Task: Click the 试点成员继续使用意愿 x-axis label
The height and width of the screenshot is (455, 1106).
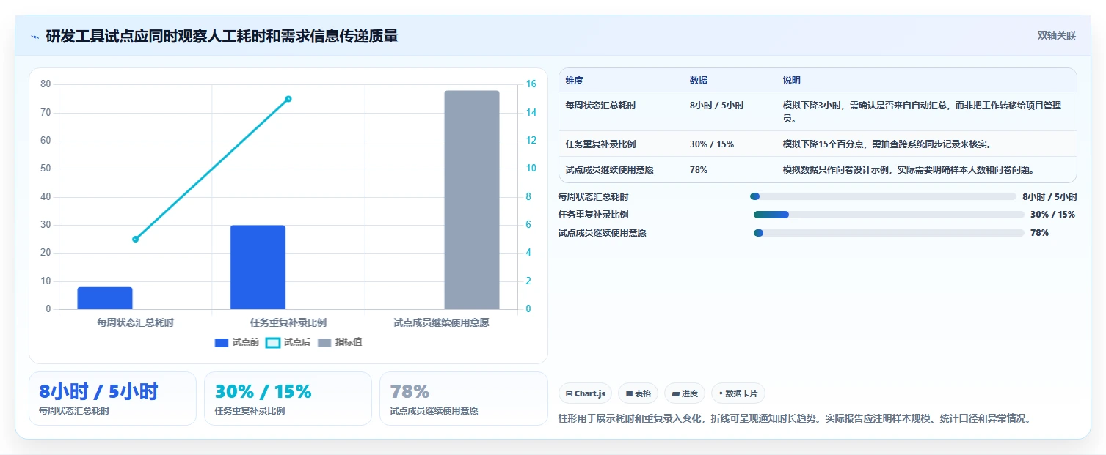Action: (x=441, y=322)
